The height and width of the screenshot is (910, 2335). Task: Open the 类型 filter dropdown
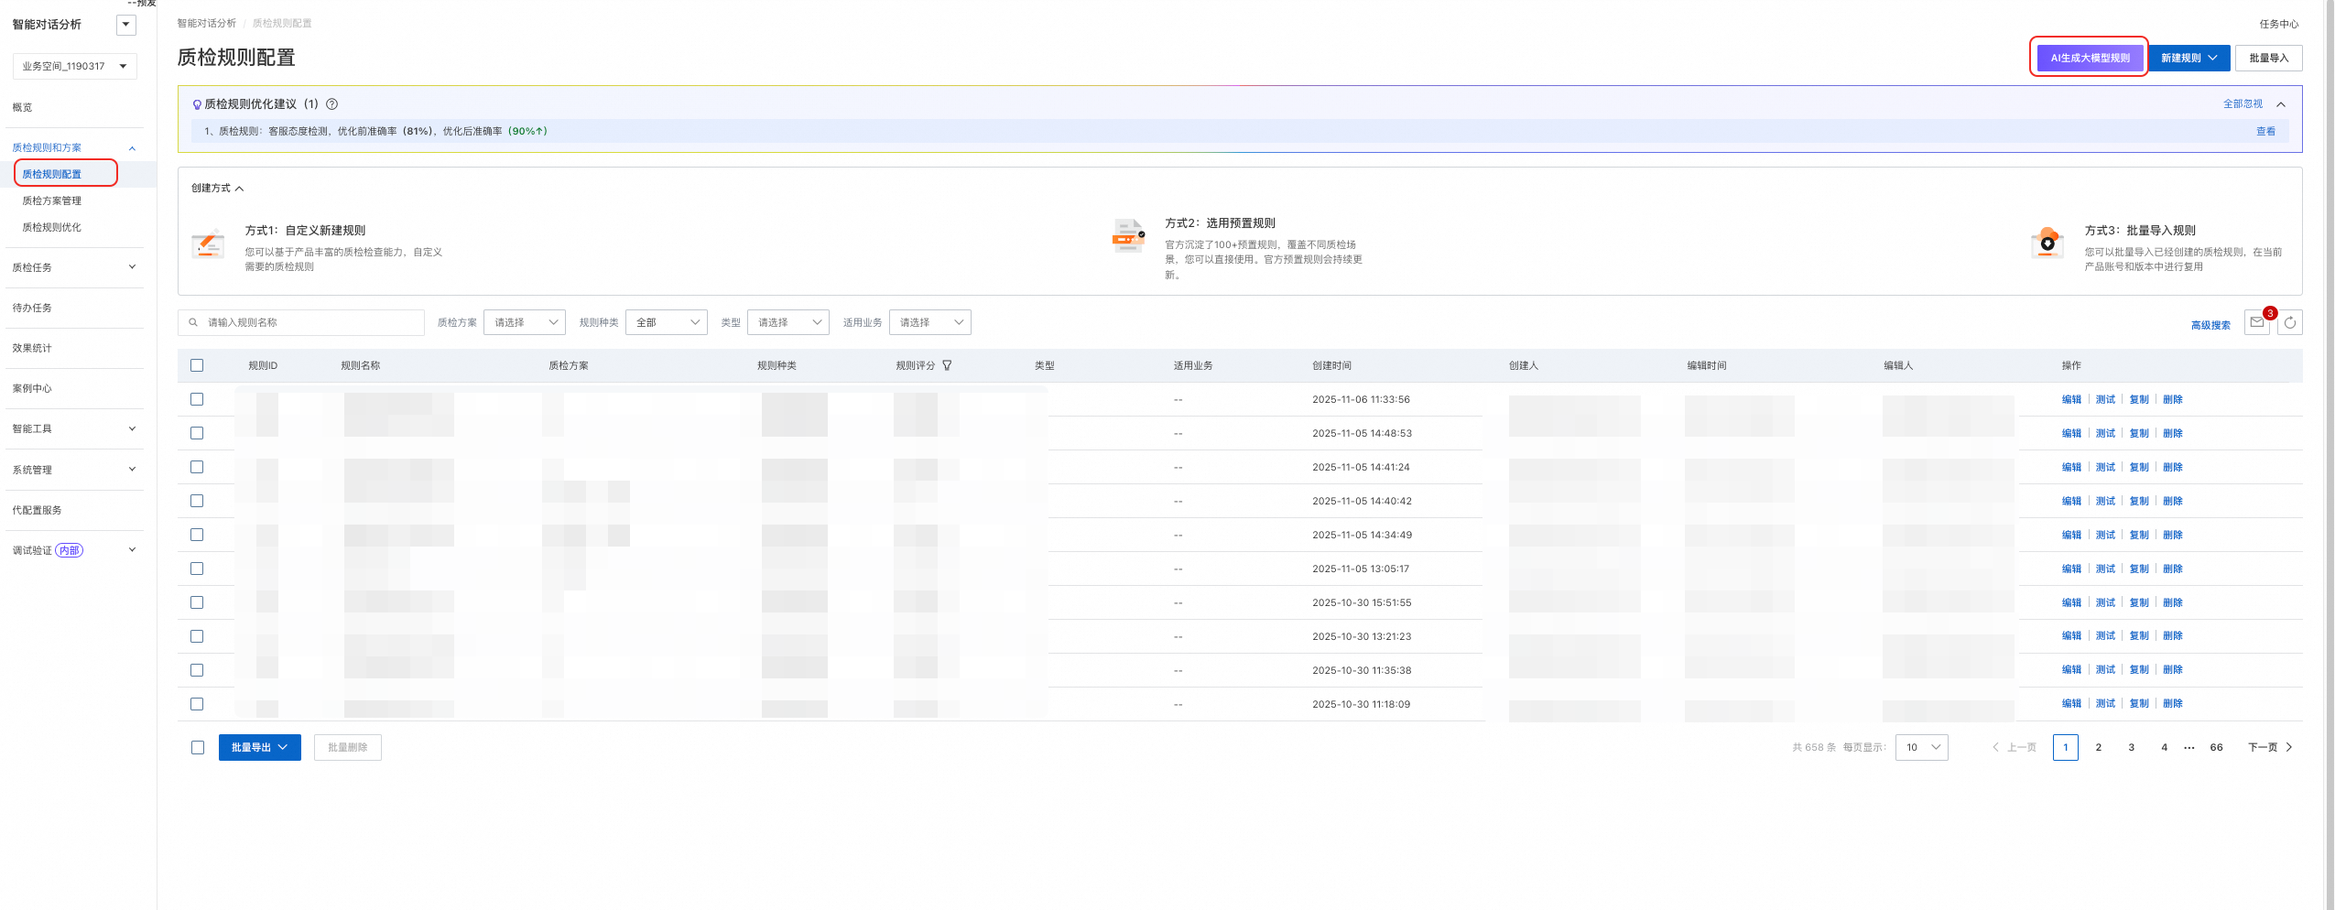coord(788,322)
